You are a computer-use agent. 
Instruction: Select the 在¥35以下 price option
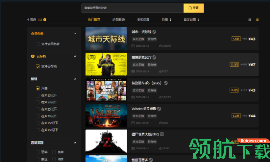coord(37,102)
